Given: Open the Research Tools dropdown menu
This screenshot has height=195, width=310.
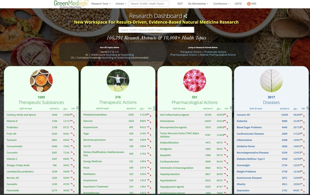Looking at the screenshot, I should coord(101,4).
